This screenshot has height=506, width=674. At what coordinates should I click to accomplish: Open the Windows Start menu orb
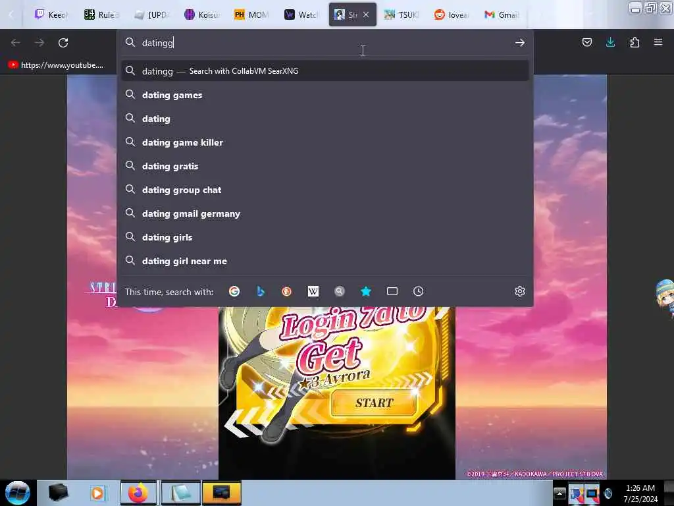17,493
